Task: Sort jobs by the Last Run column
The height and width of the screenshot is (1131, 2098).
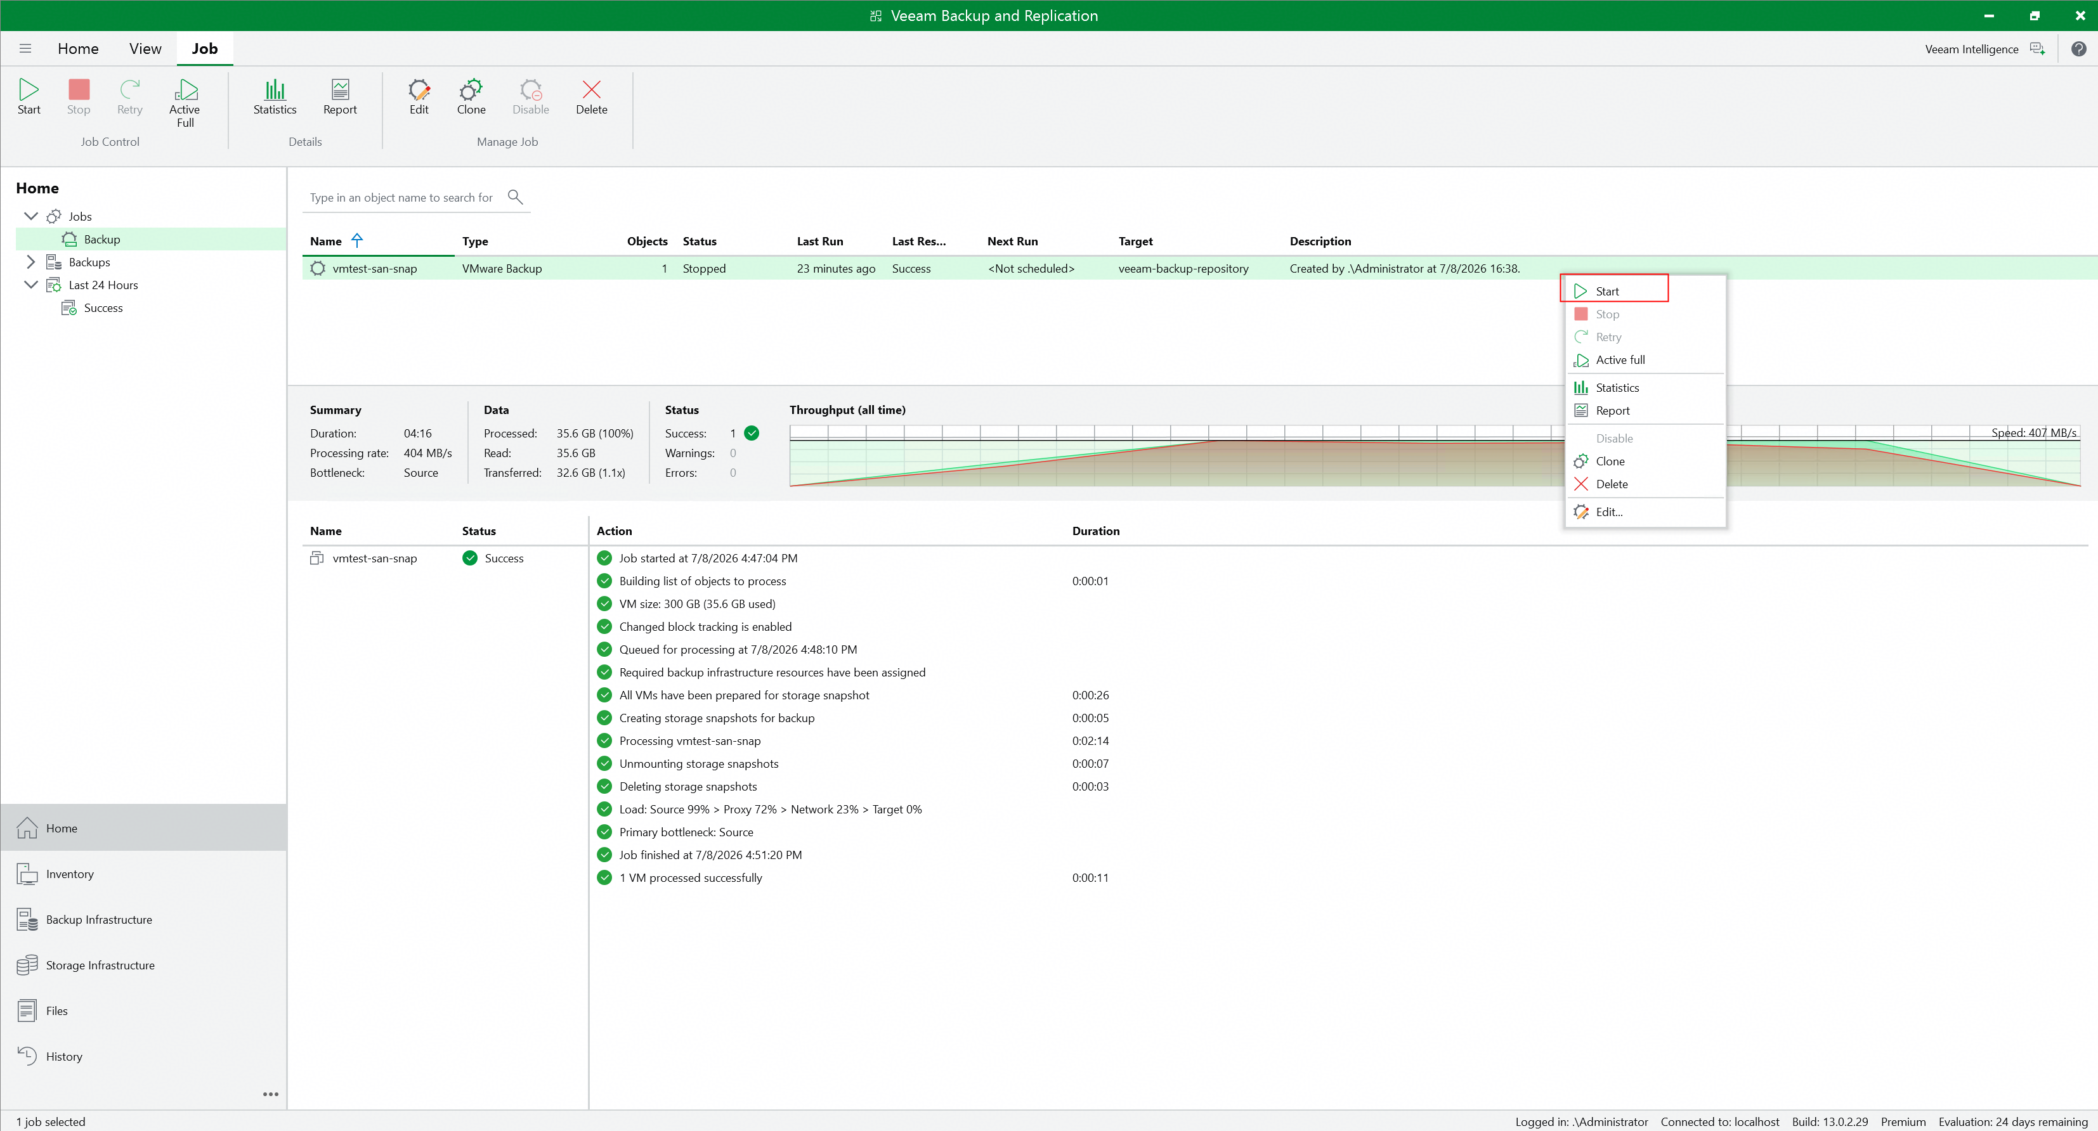Action: [x=819, y=241]
